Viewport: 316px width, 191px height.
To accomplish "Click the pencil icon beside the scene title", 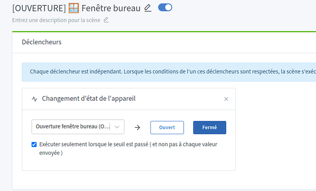I will (x=147, y=8).
